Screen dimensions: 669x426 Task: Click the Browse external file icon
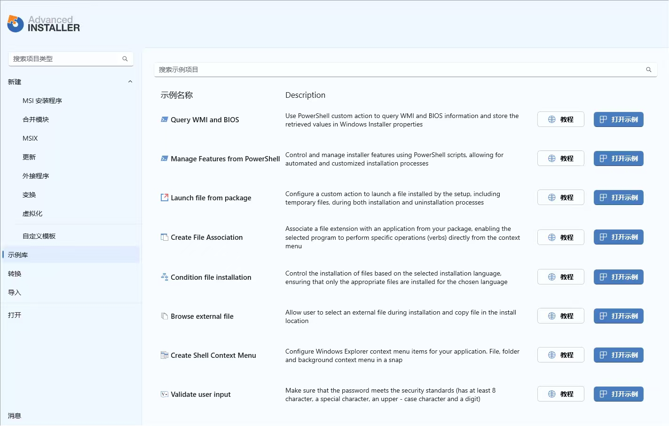pyautogui.click(x=165, y=316)
